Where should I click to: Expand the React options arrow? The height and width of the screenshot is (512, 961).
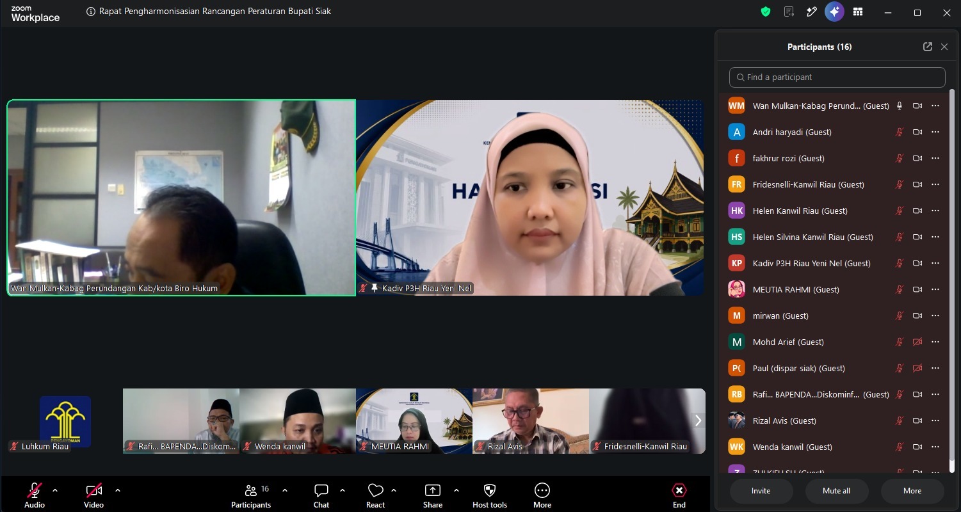coord(394,491)
